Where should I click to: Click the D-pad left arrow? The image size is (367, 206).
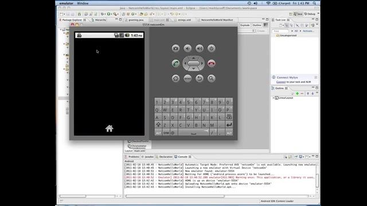185,64
